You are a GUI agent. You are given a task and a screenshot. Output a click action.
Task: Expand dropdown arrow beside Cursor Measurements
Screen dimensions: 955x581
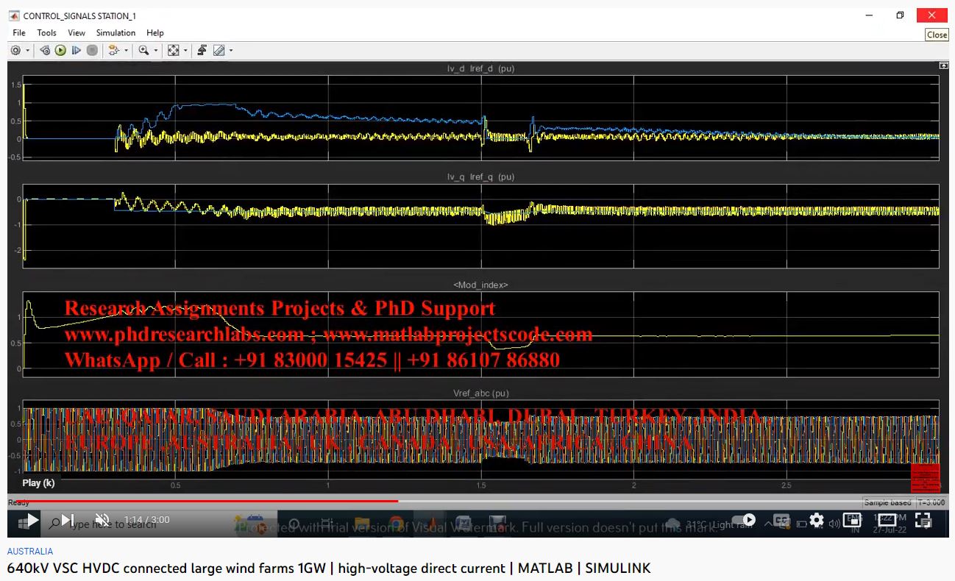[231, 51]
